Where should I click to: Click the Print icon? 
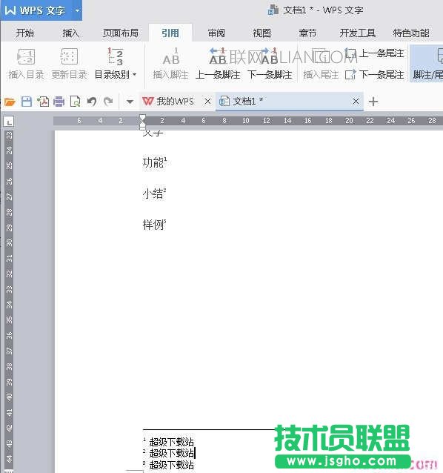(59, 102)
